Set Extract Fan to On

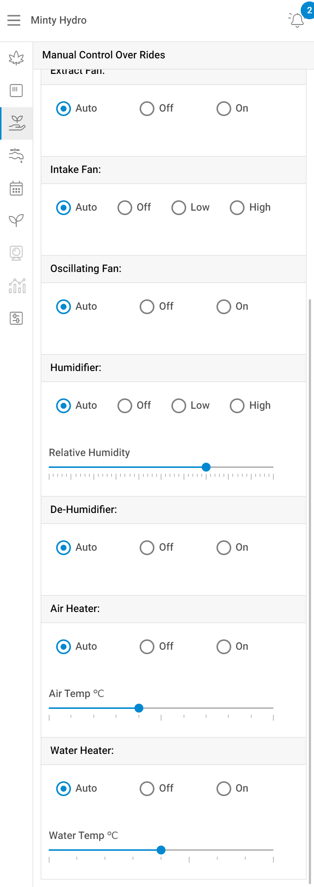tap(223, 109)
